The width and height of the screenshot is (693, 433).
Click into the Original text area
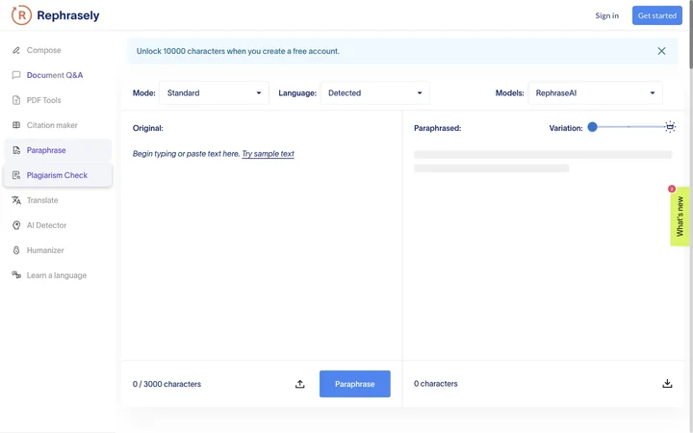click(x=262, y=252)
